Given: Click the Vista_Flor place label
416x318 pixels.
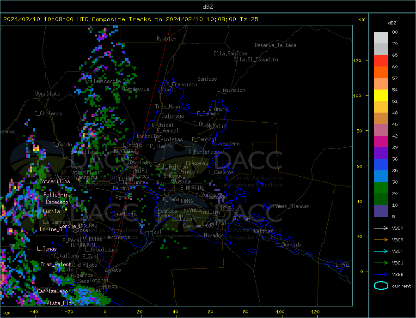Looking at the screenshot, I should pos(60,303).
